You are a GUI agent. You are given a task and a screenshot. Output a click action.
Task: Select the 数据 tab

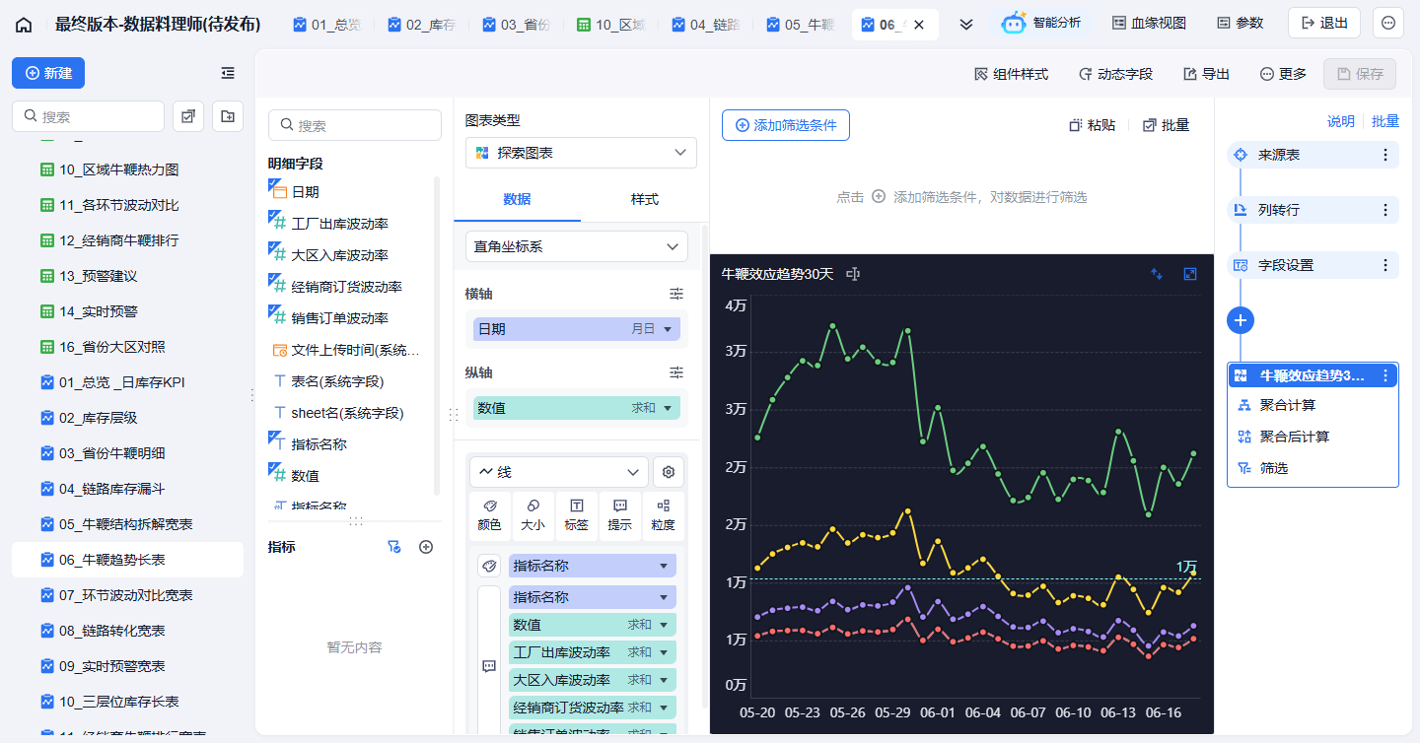click(517, 199)
